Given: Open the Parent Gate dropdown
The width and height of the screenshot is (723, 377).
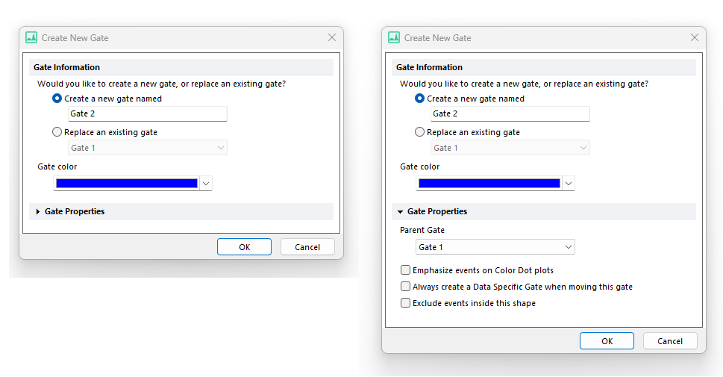Looking at the screenshot, I should coord(495,247).
